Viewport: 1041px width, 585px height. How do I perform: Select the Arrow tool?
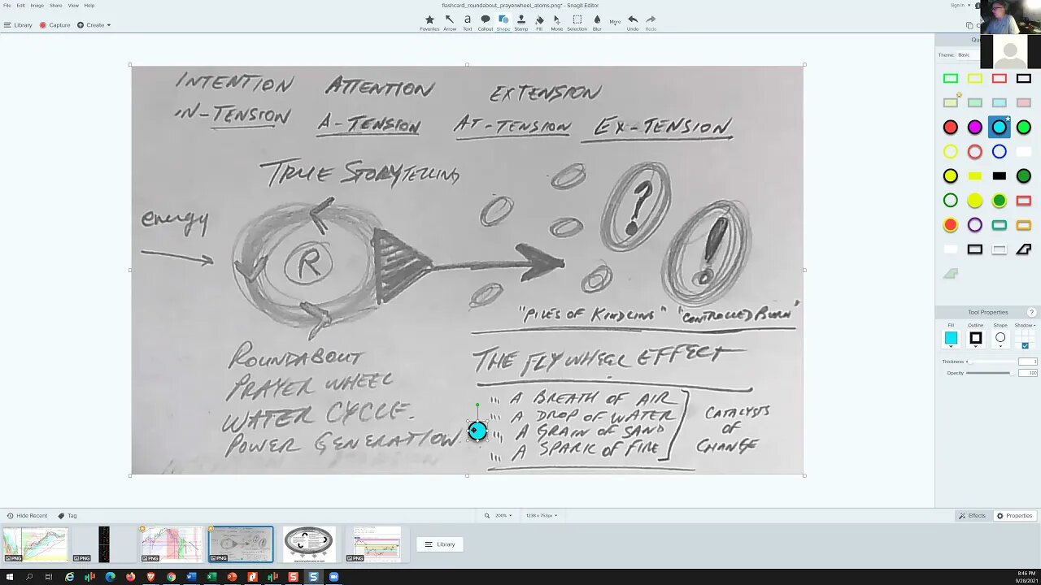tap(450, 23)
